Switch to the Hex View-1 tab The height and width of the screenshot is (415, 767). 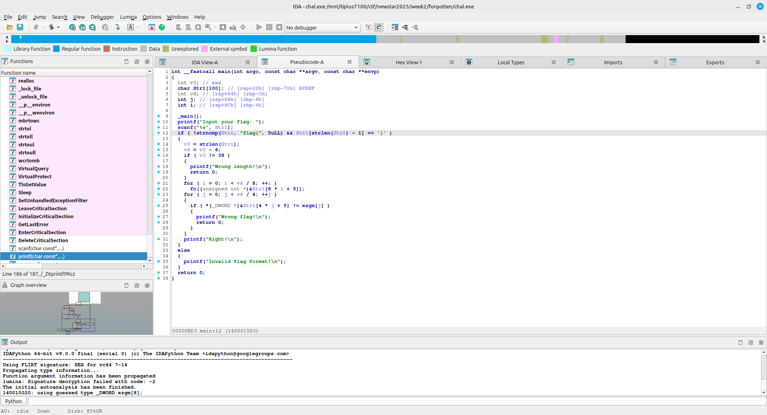click(408, 62)
